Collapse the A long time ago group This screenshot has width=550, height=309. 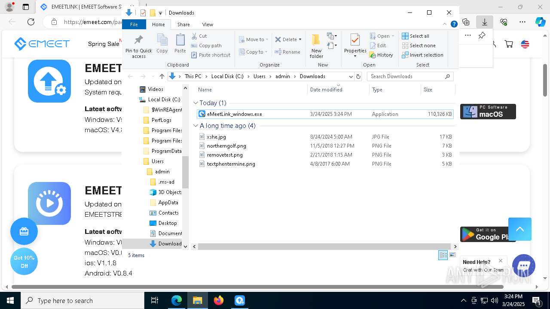196,126
